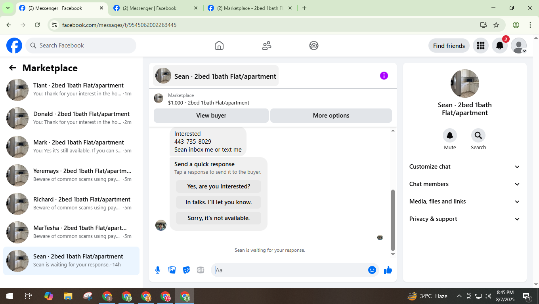Reload the page in Chrome

[37, 25]
